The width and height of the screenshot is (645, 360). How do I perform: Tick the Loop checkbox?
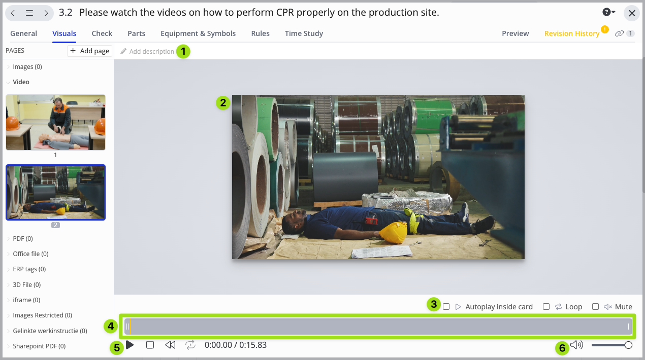click(546, 307)
